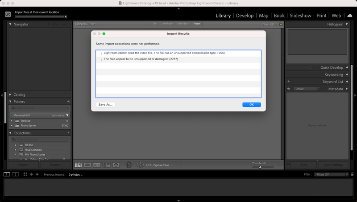Click Photo Server folder icon
357x202 pixels.
tap(17, 126)
